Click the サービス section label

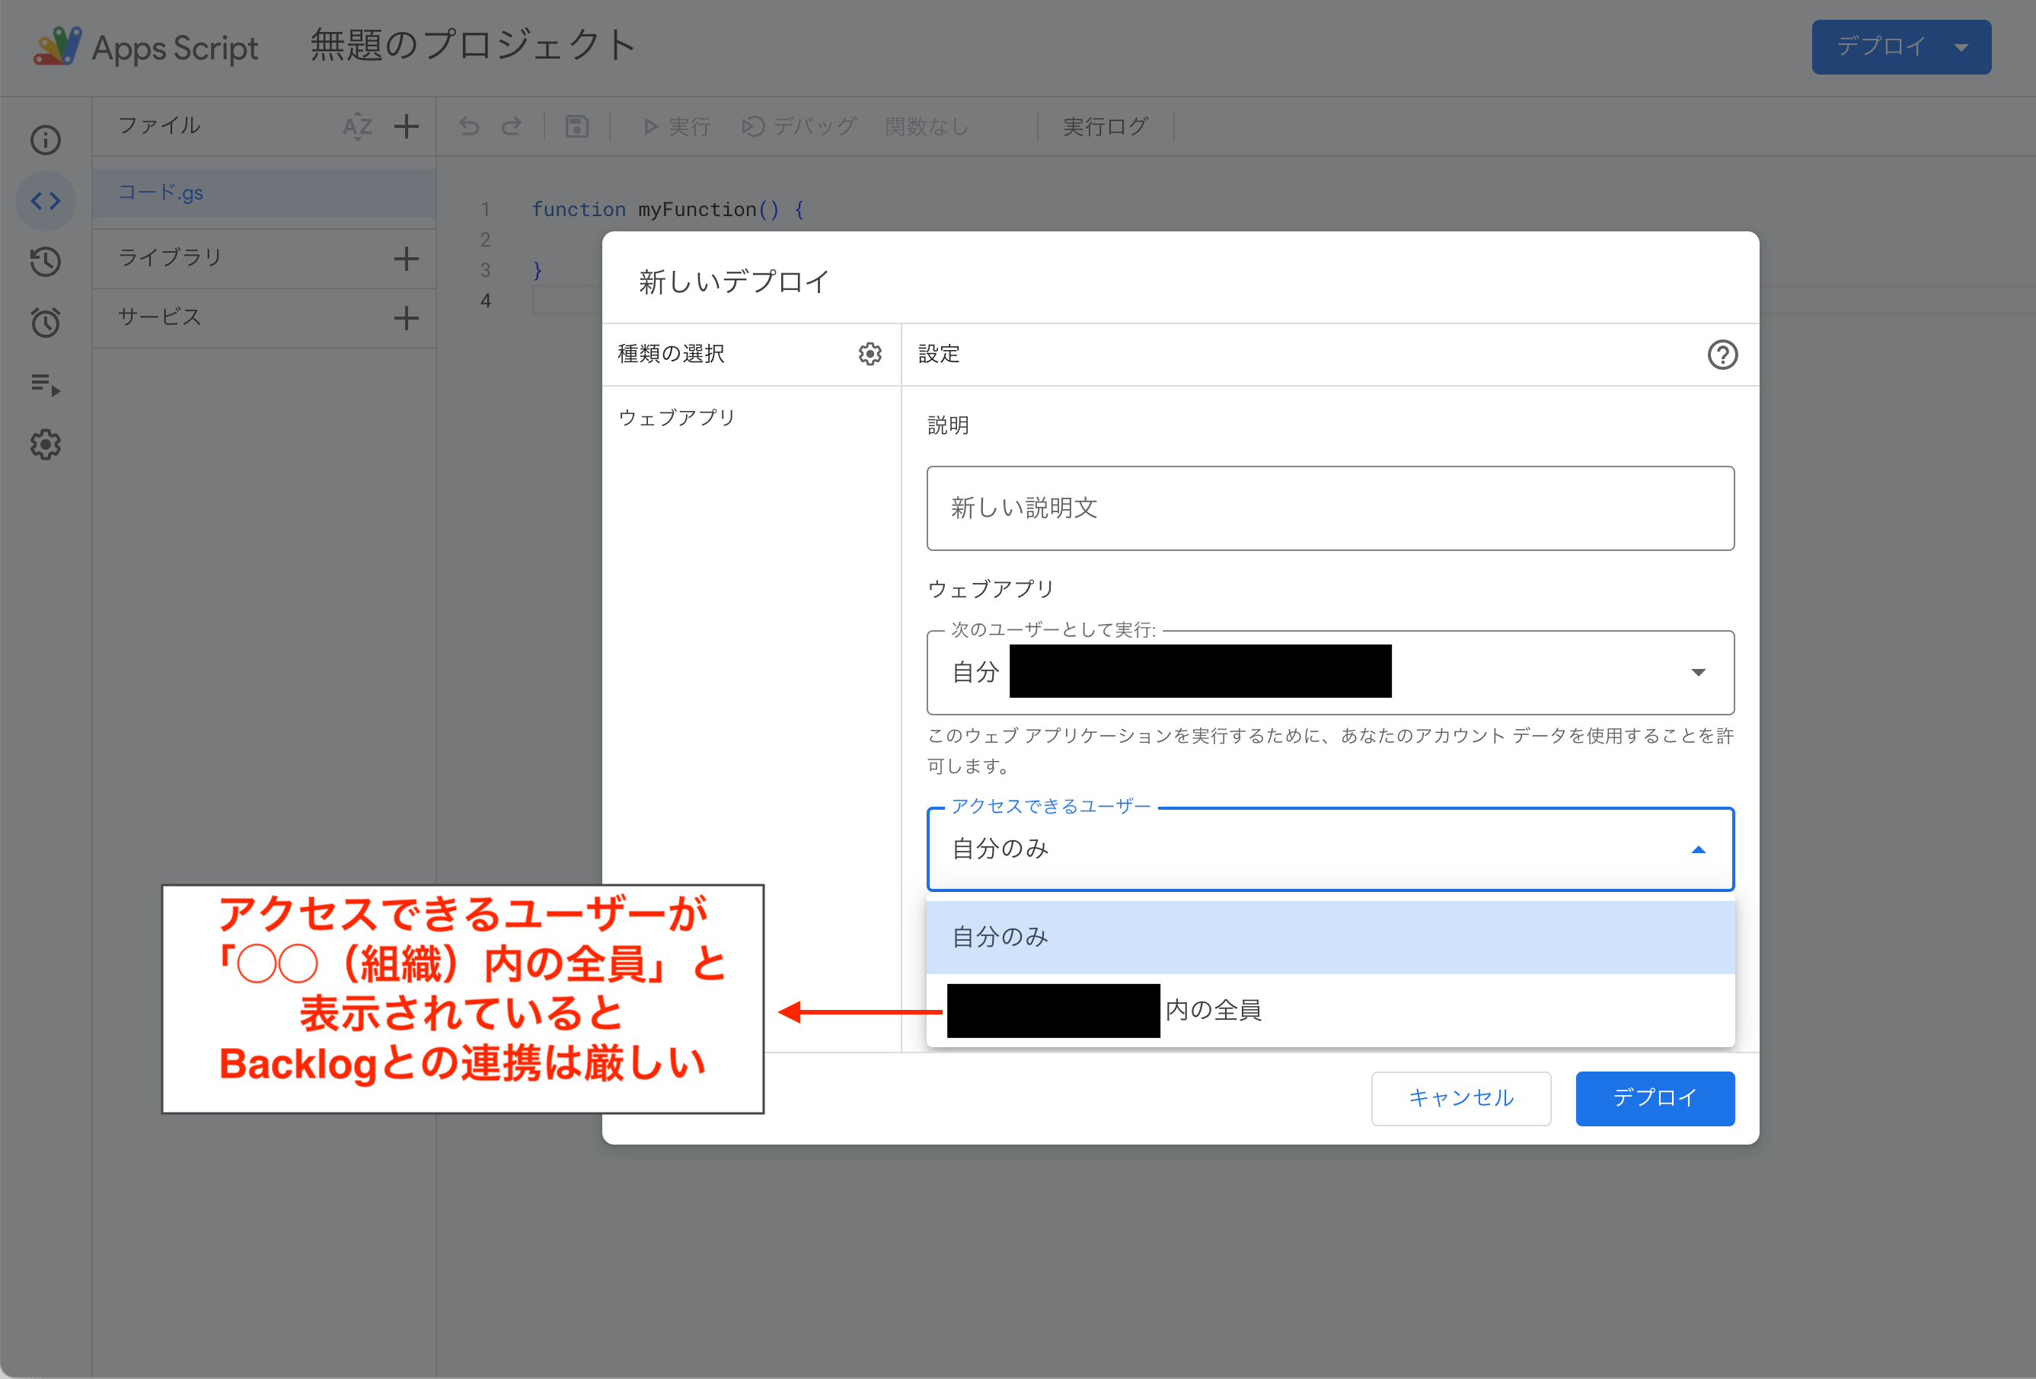(x=161, y=317)
